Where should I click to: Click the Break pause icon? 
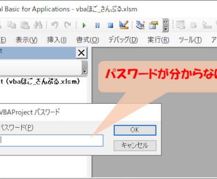pos(97,25)
